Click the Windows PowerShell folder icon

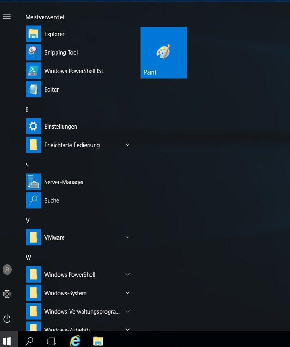[x=33, y=274]
